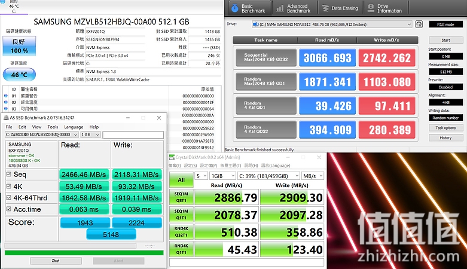The image size is (467, 269).
Task: Expand TxBENCH Drive selection dropdown
Action: [x=332, y=25]
